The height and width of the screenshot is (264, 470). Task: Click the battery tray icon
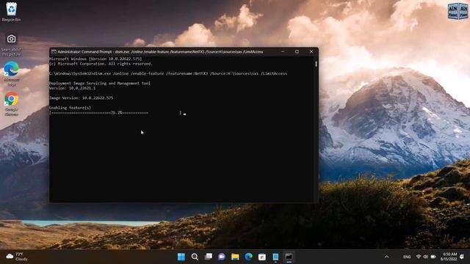(433, 257)
